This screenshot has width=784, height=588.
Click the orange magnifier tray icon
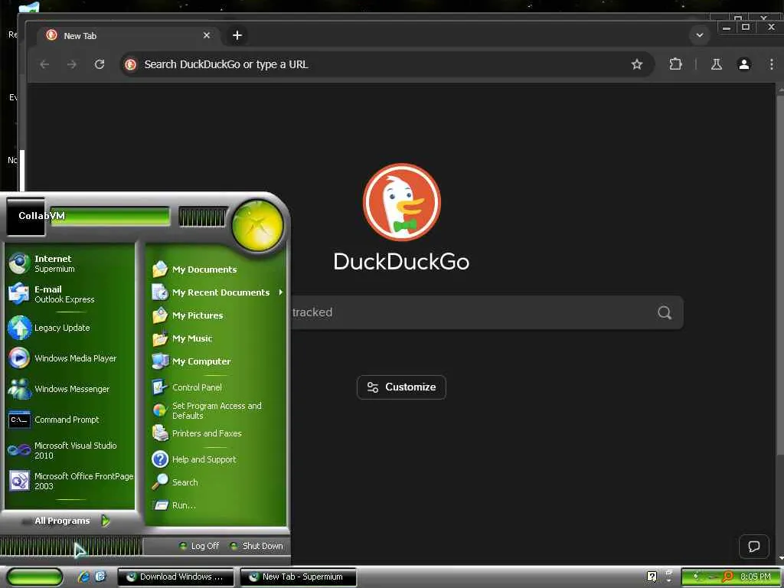coord(728,577)
